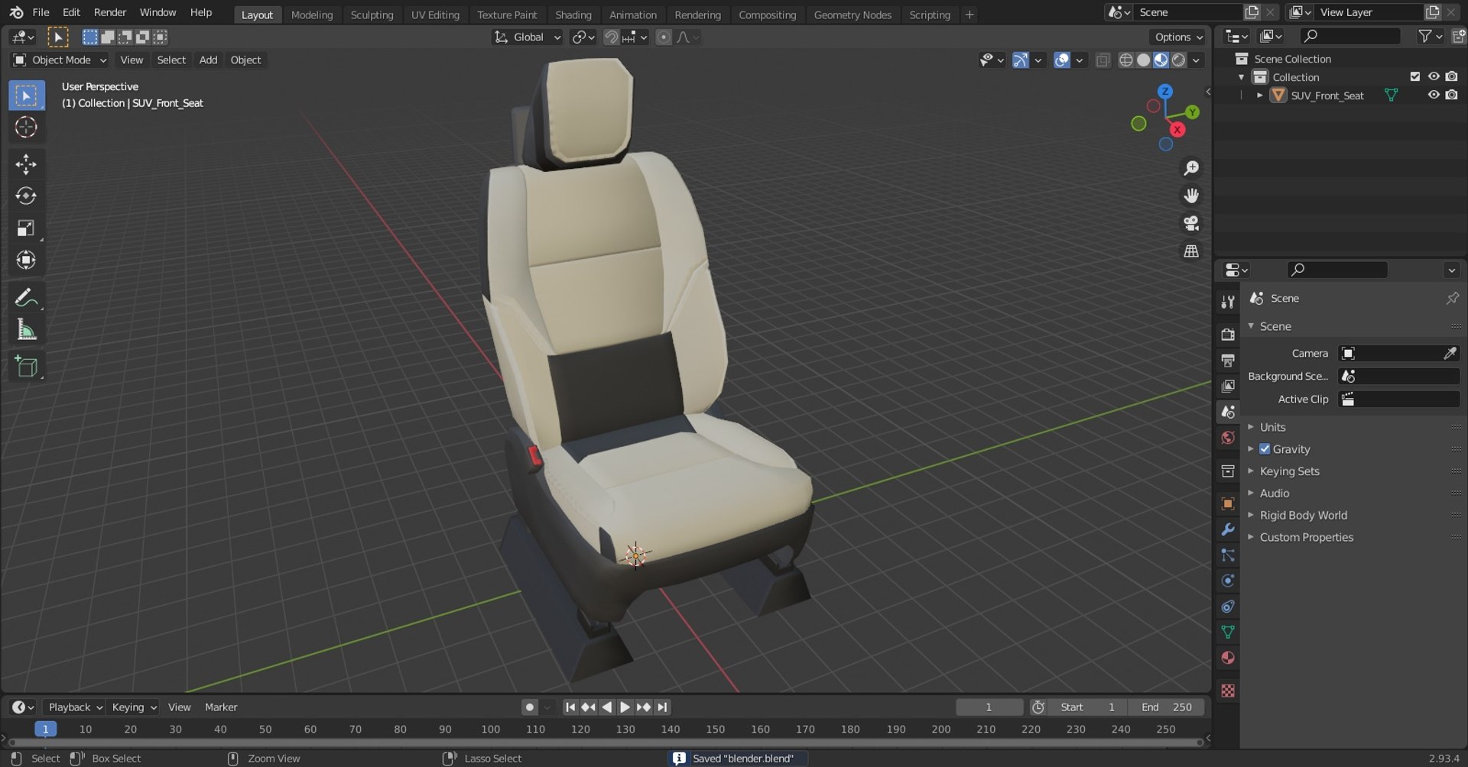
Task: Click the zoom view magnifier icon
Action: (1191, 168)
